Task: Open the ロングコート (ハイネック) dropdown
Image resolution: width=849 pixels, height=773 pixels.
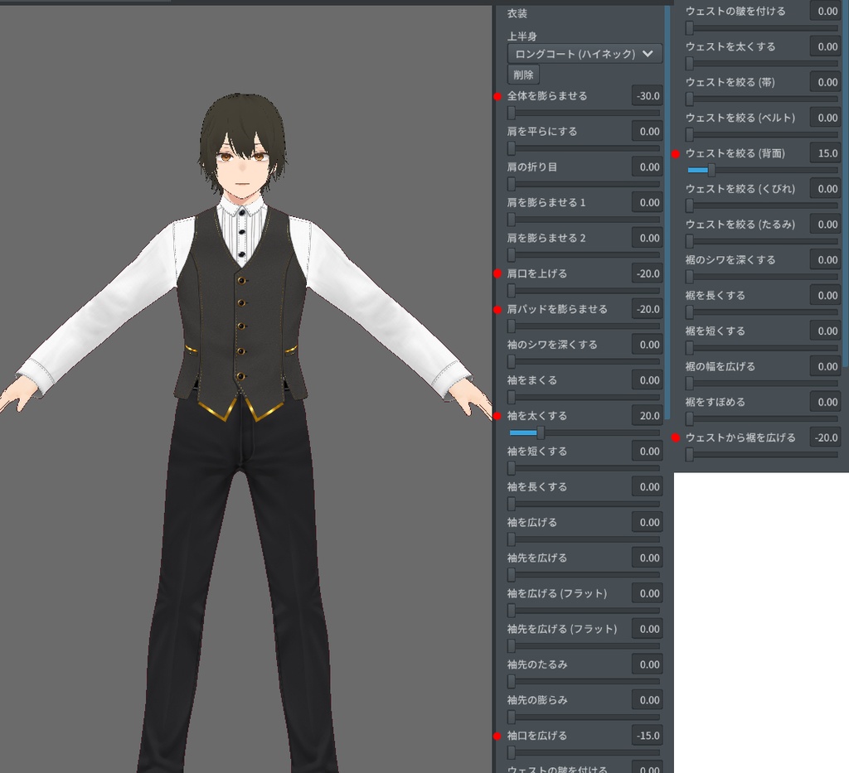Action: point(585,54)
